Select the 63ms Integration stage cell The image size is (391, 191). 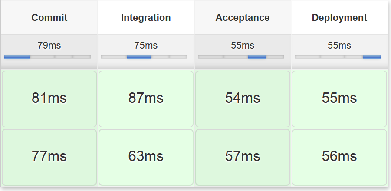pyautogui.click(x=146, y=157)
